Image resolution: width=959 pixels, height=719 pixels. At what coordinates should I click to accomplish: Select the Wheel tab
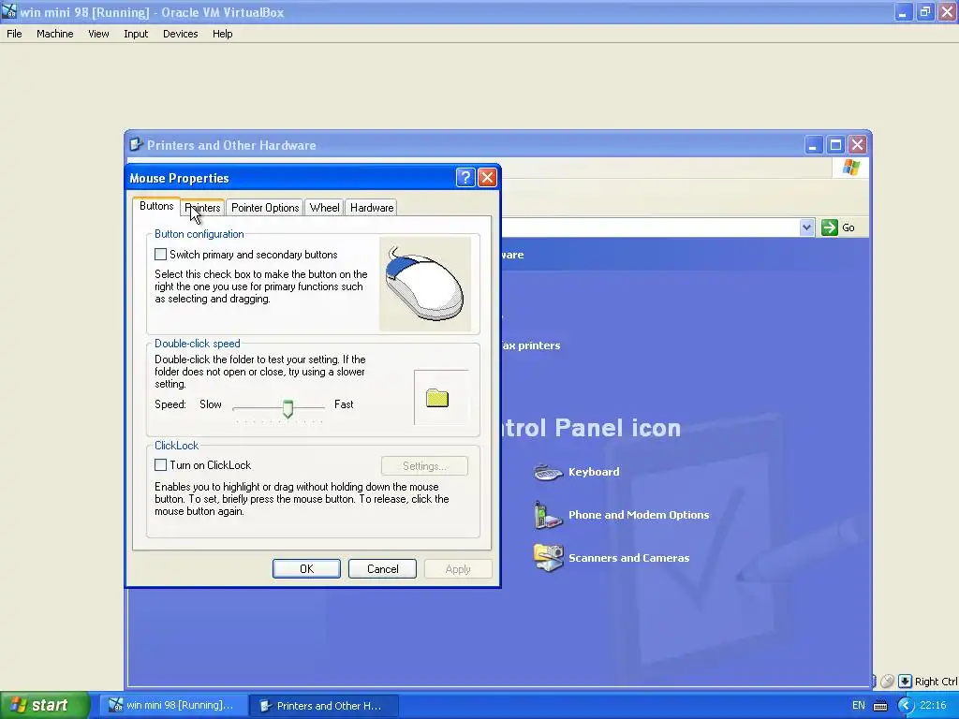[324, 208]
